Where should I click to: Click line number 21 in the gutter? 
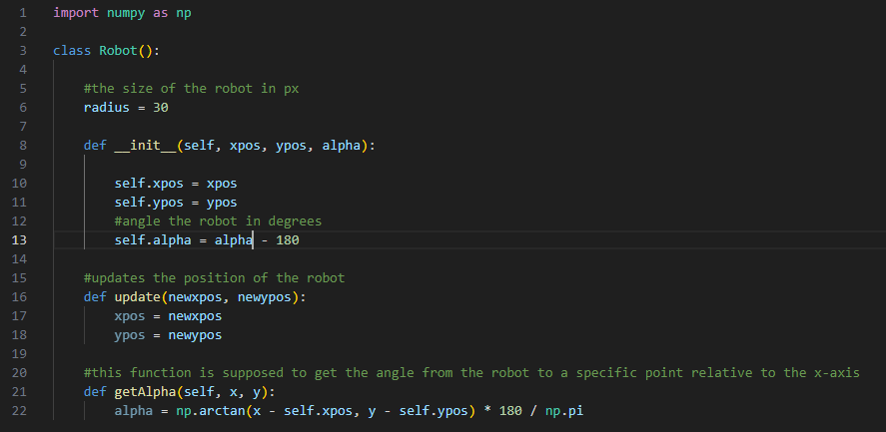[x=19, y=392]
